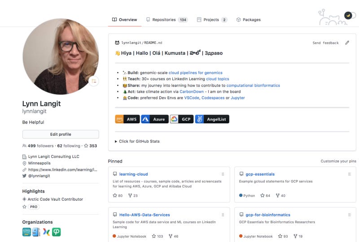Viewport: 359px width, 242px height.
Task: Click drag handle on gcp-for-bioinformatics card
Action: pos(350,215)
